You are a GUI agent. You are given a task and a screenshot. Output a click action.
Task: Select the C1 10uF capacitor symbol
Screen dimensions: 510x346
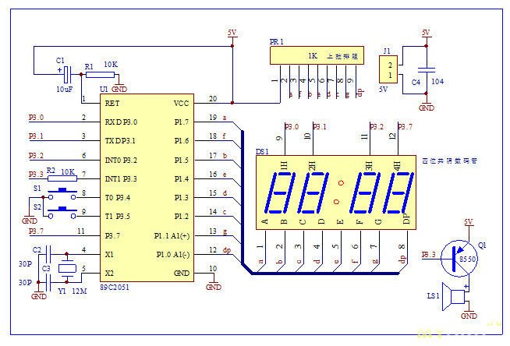[x=67, y=74]
